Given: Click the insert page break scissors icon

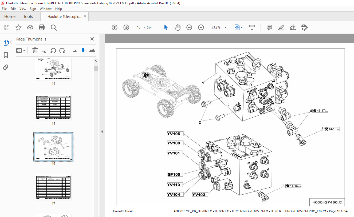Looking at the screenshot, I should tap(44, 50).
